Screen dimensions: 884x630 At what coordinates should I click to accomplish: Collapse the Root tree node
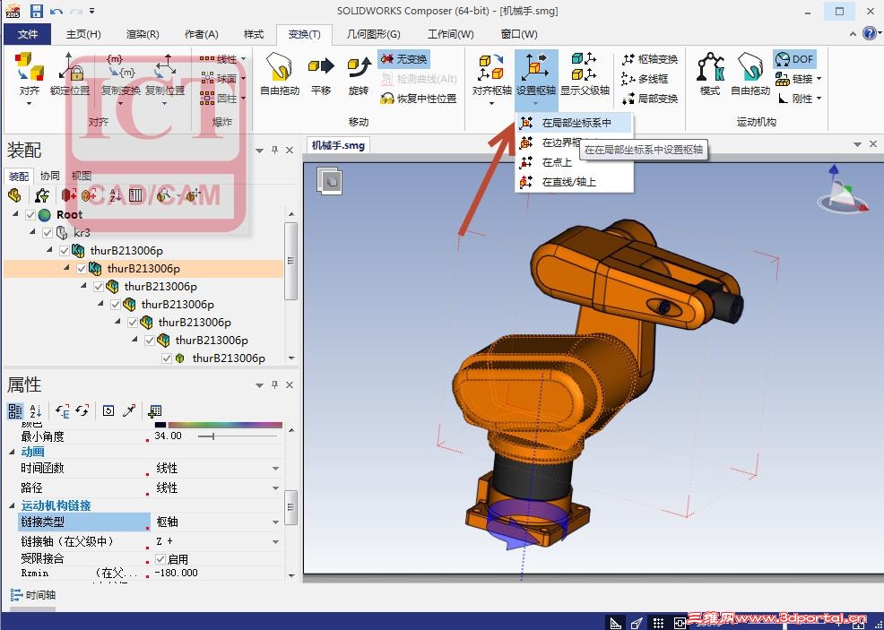tap(16, 214)
